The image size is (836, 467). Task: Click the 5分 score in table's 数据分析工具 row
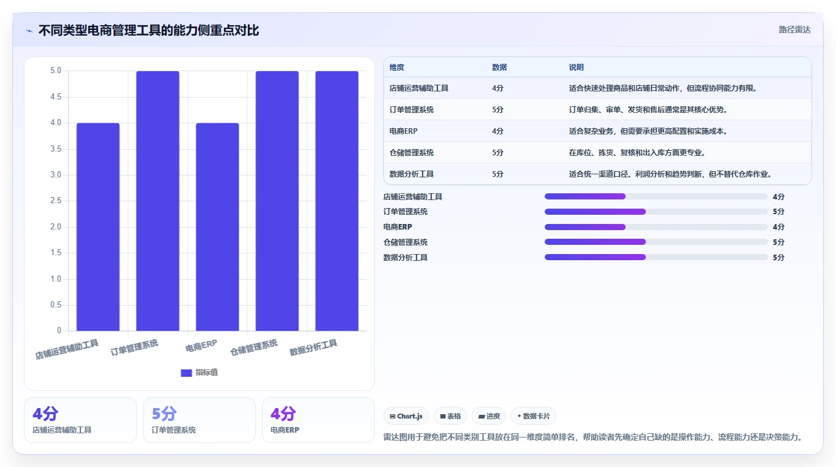[497, 174]
